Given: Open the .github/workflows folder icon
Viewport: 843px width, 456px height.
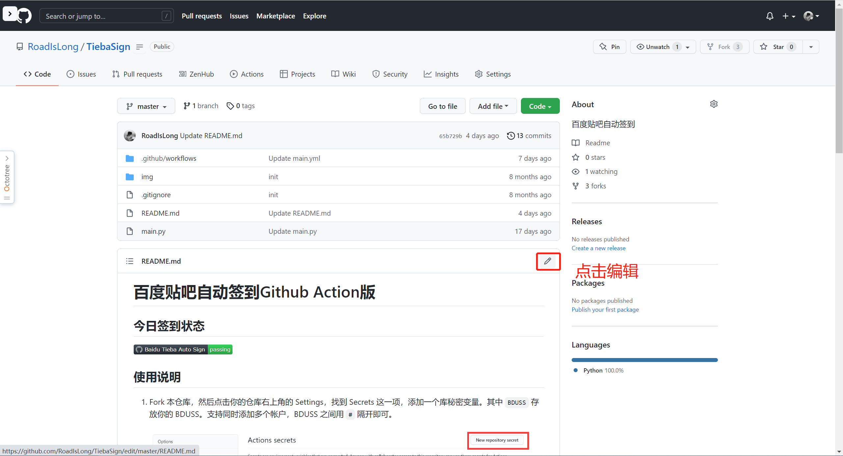Looking at the screenshot, I should point(129,158).
